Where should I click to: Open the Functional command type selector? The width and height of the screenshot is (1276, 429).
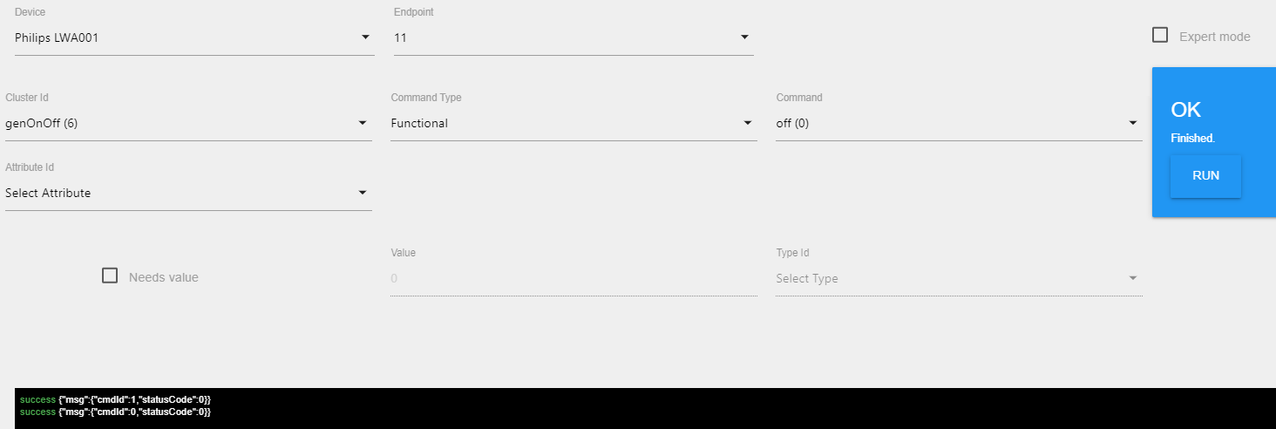(x=574, y=124)
